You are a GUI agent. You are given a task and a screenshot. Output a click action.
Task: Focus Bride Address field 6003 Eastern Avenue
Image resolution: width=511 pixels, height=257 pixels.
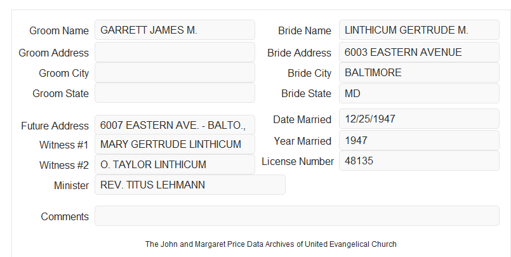(x=419, y=52)
